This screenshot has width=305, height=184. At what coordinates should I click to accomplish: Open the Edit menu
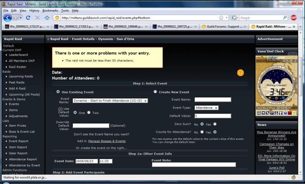click(x=14, y=11)
